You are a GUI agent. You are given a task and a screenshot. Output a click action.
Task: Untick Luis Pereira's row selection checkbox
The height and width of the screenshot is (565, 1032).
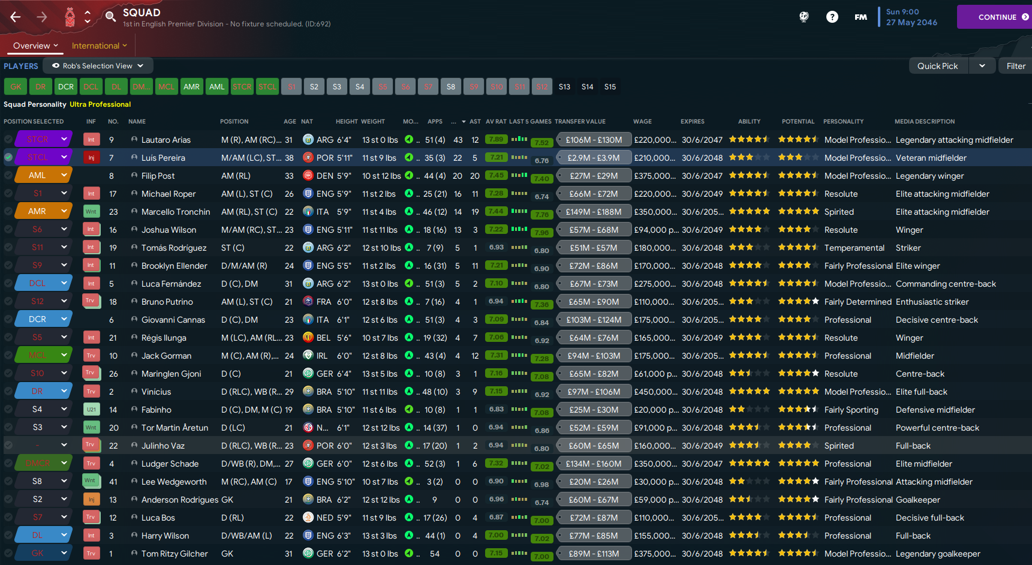point(8,158)
